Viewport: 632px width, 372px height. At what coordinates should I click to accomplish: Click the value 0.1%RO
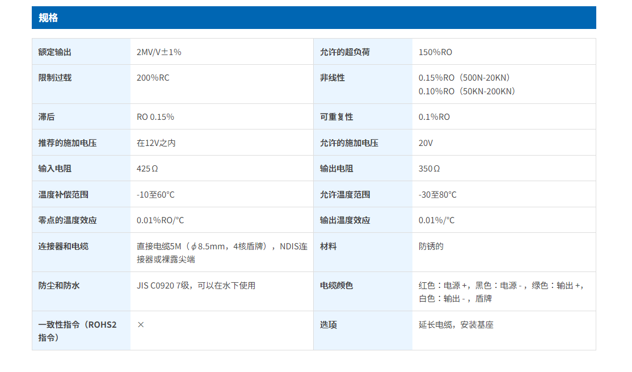pos(434,117)
